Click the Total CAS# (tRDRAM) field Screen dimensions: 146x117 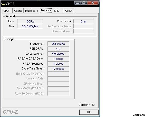pyautogui.click(x=59, y=89)
